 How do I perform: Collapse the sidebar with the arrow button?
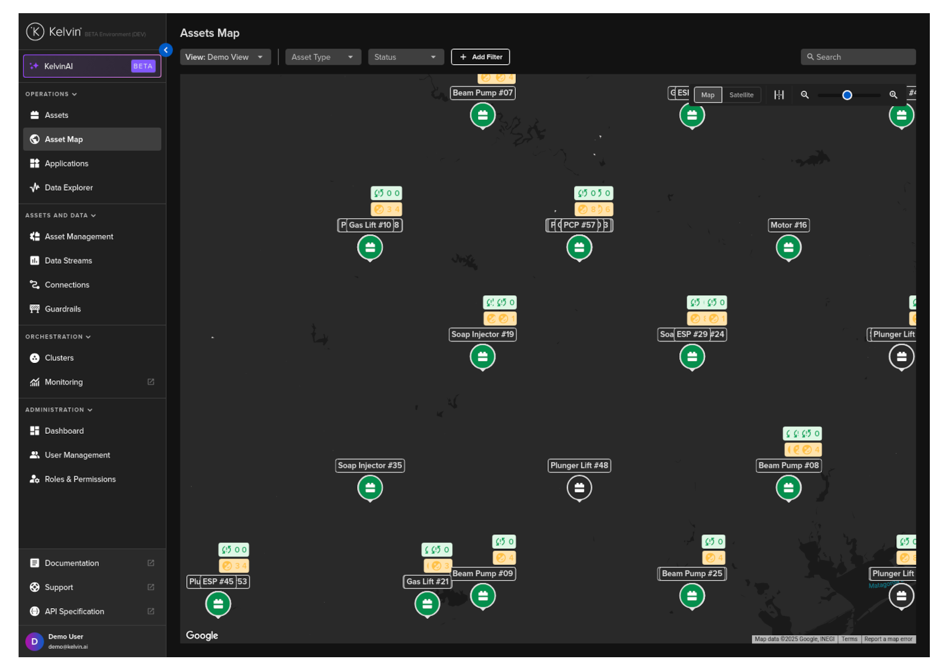pyautogui.click(x=166, y=50)
